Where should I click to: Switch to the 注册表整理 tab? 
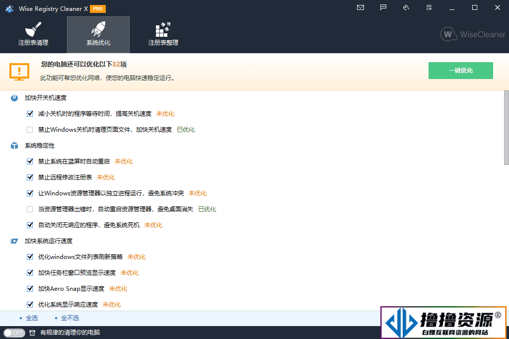click(x=163, y=34)
